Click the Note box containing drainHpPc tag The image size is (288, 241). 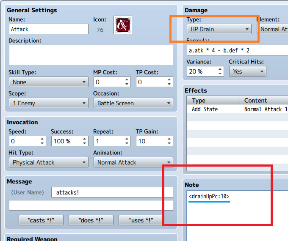click(x=238, y=216)
